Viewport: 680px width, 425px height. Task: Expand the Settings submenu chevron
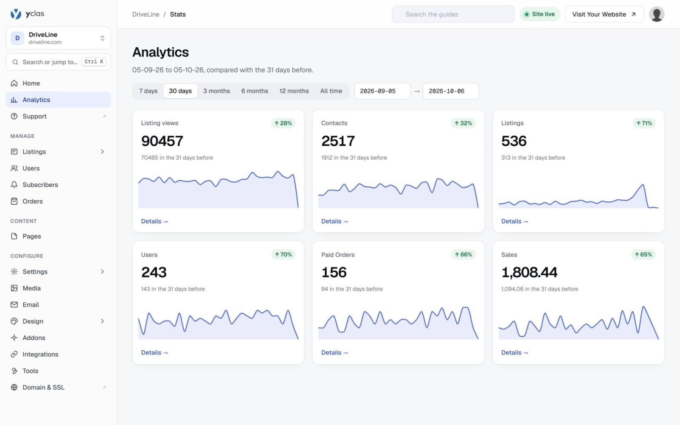click(x=102, y=272)
